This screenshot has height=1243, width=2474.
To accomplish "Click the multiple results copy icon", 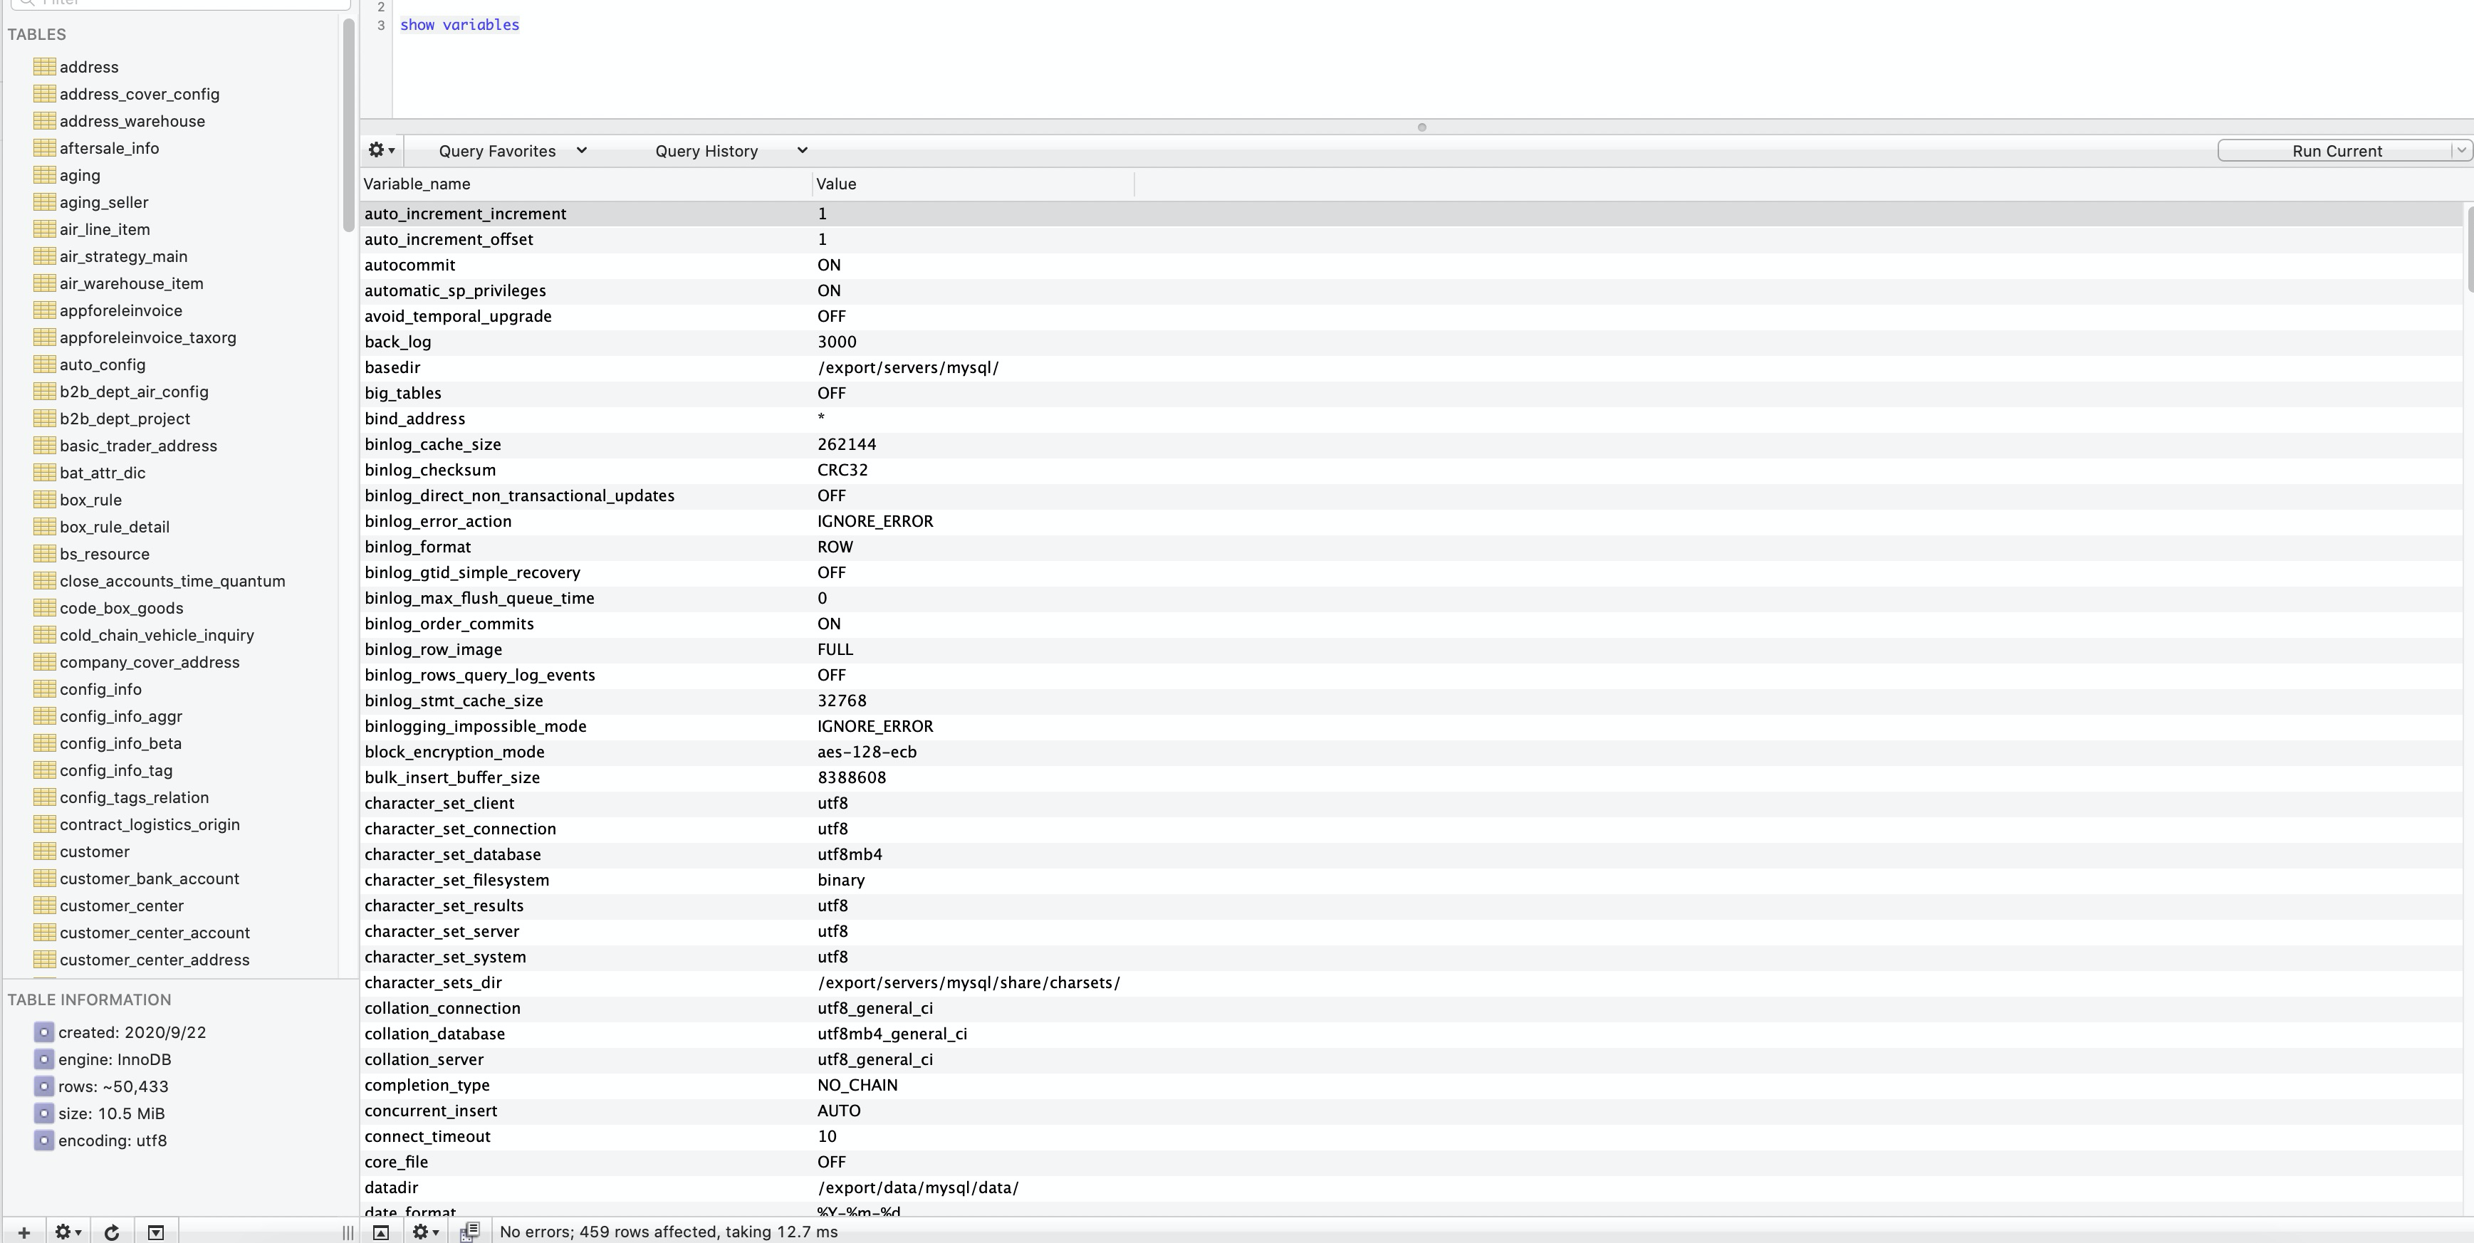I will click(x=469, y=1232).
